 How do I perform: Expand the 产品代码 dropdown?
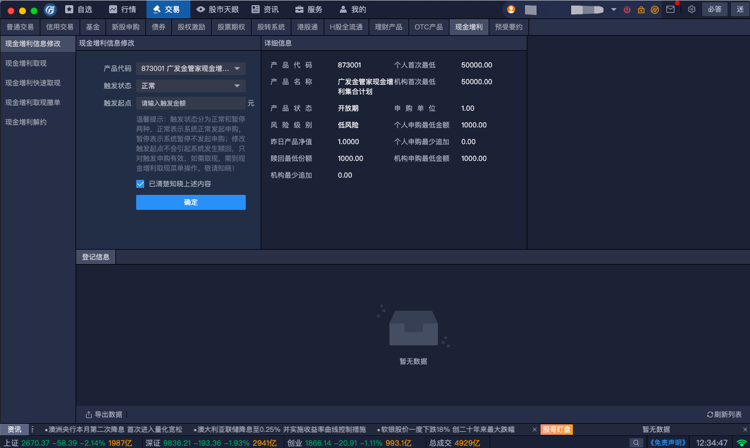(x=191, y=69)
